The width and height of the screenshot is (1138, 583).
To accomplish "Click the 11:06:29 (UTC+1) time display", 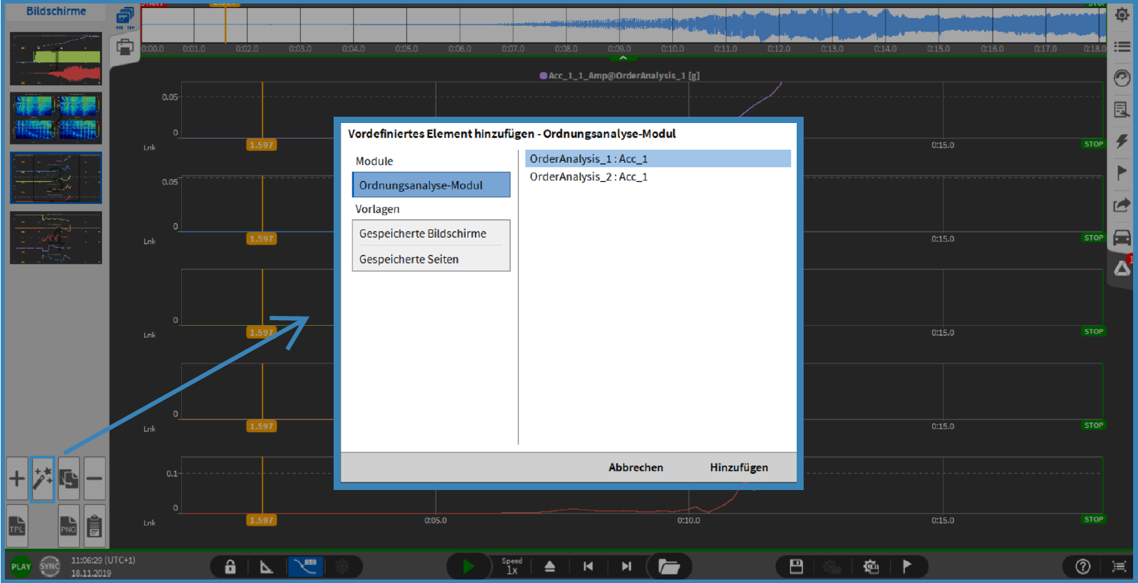I will 103,560.
